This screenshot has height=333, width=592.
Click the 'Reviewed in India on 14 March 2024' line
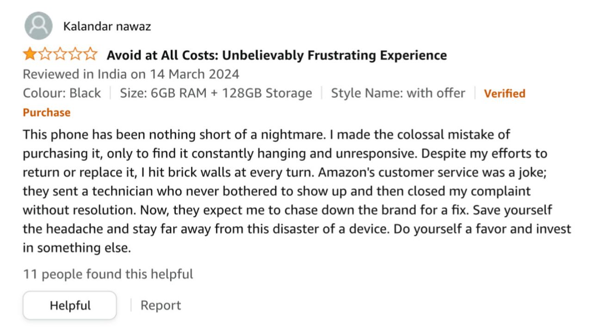tap(131, 74)
